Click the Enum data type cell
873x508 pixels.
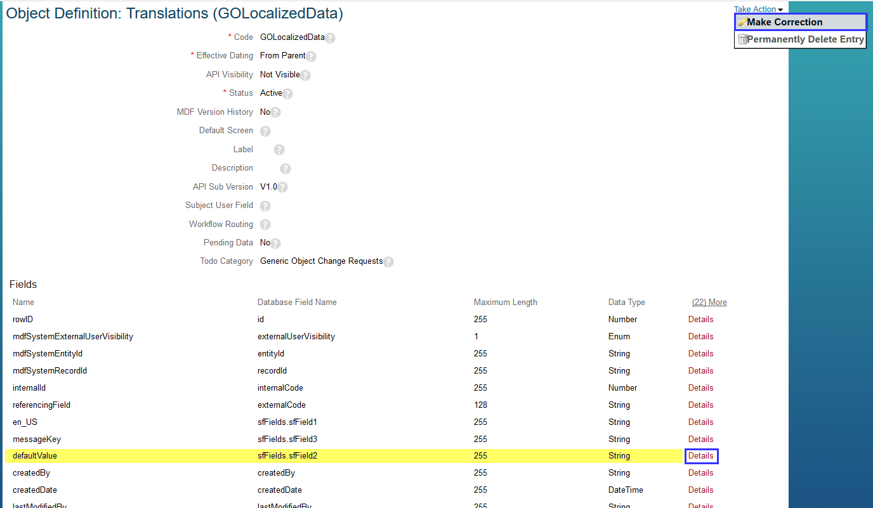tap(619, 337)
